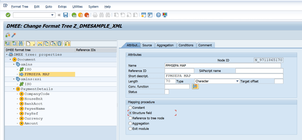Click the window menu icon left of Format Tree
The height and width of the screenshot is (140, 302).
[x=5, y=6]
